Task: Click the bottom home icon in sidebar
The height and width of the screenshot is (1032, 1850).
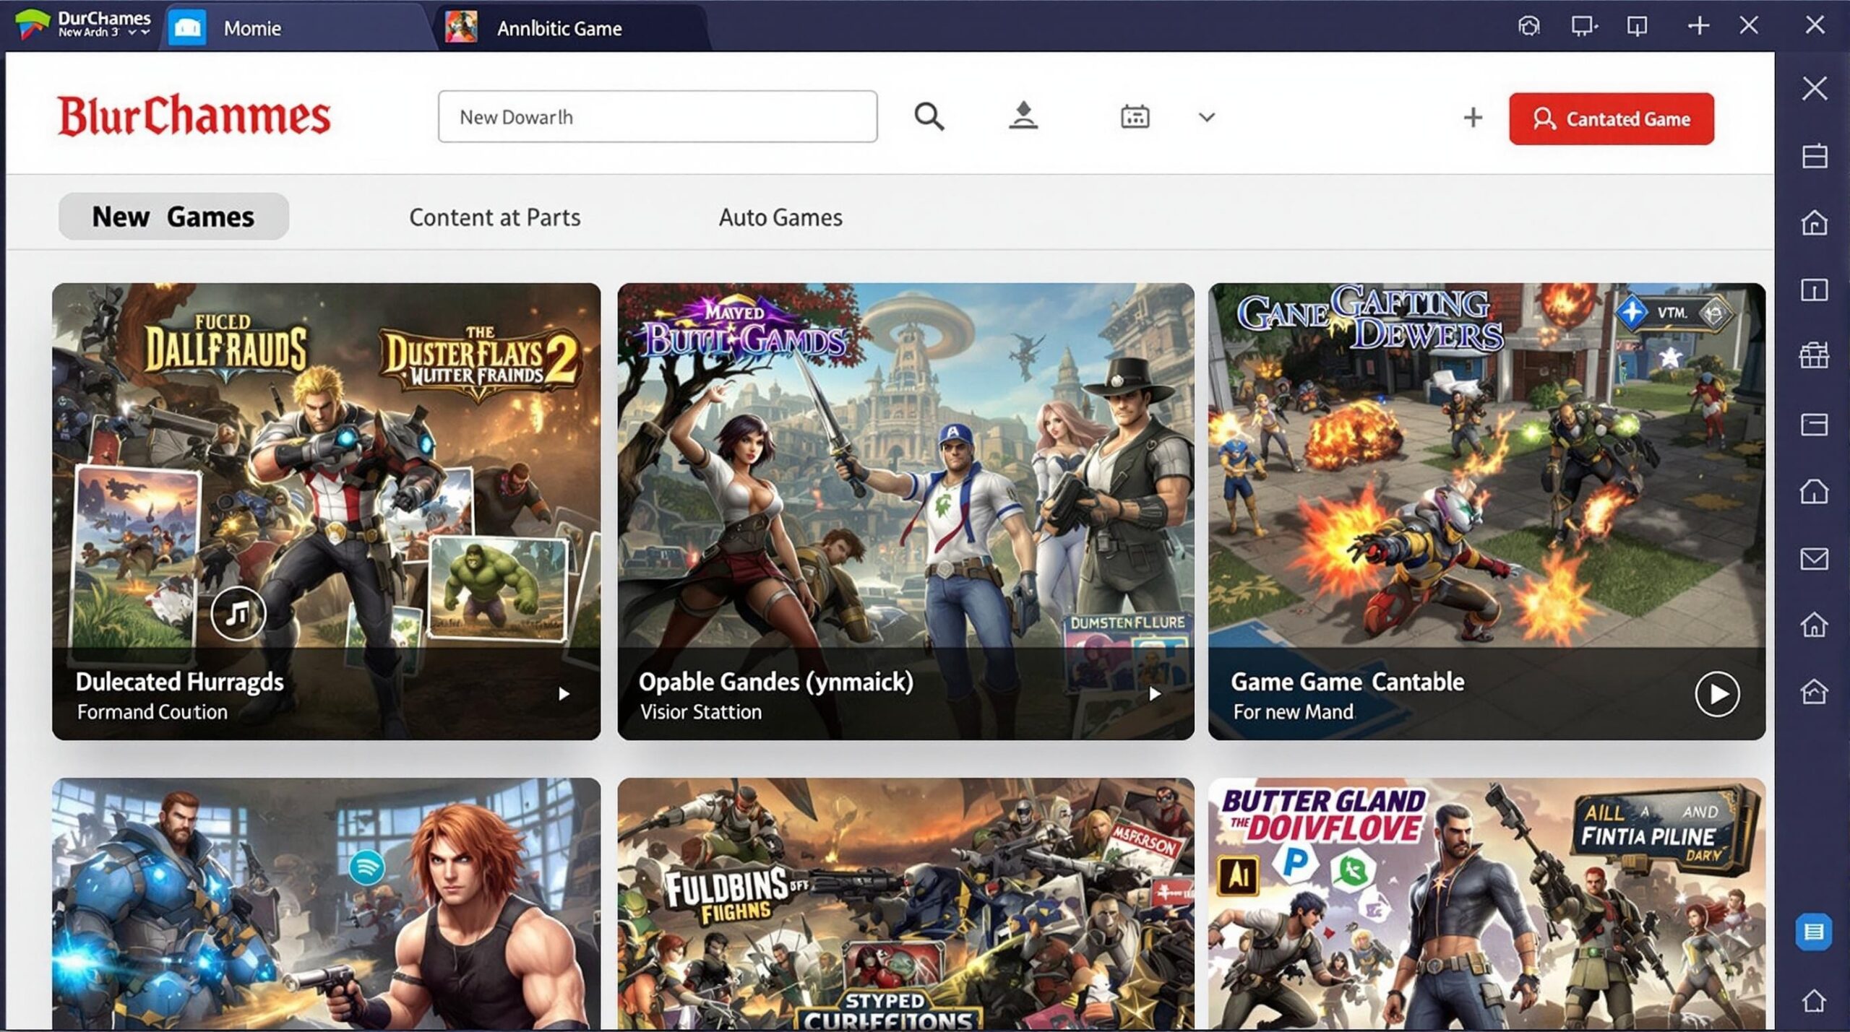Action: click(x=1815, y=1000)
